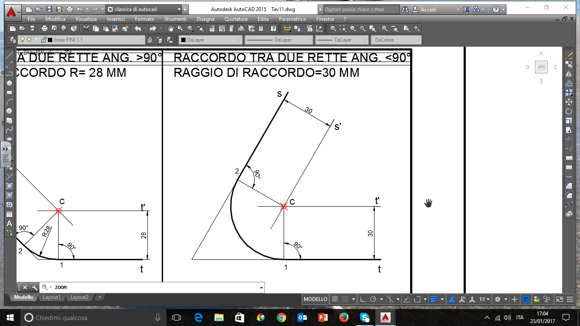This screenshot has width=580, height=326.
Task: Toggle hardware acceleration blue circle icon
Action: [x=526, y=299]
